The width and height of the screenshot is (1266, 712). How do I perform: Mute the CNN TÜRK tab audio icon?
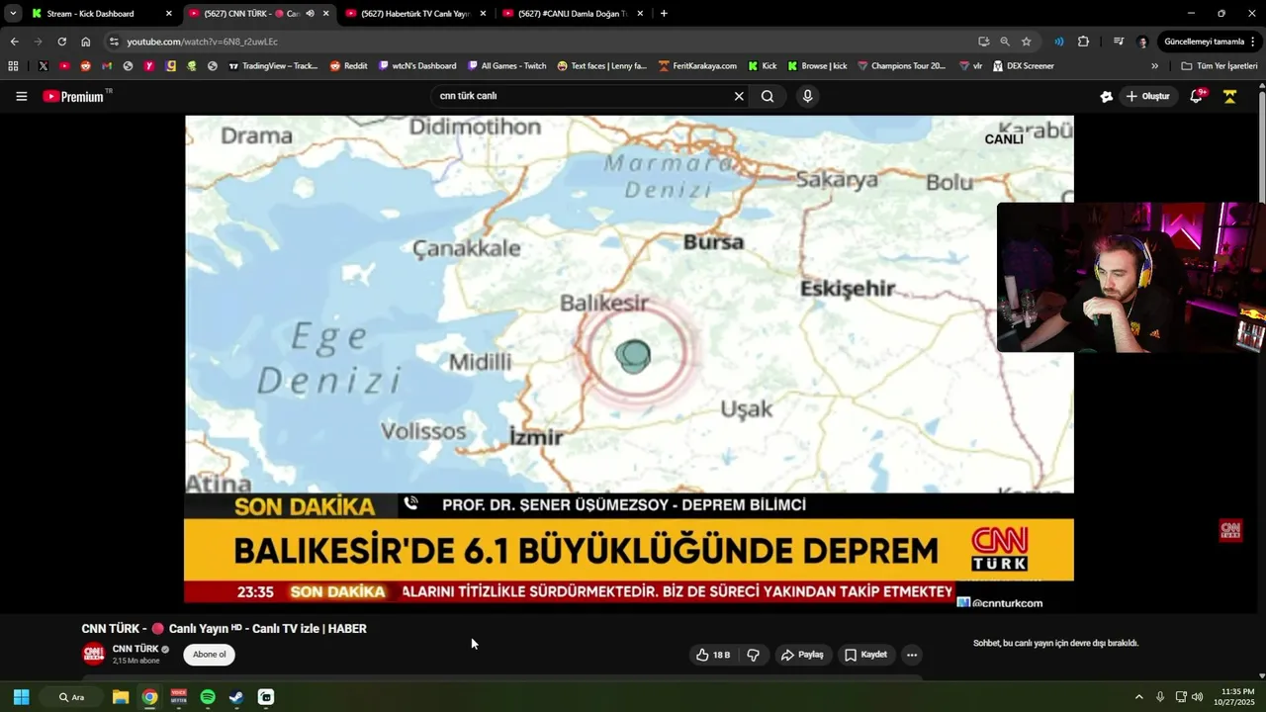[311, 14]
